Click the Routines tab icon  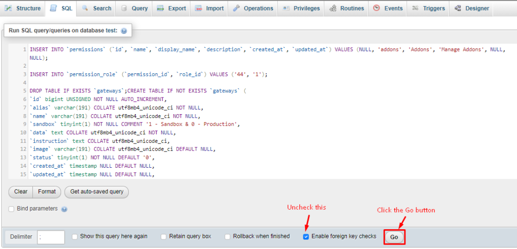coord(333,8)
